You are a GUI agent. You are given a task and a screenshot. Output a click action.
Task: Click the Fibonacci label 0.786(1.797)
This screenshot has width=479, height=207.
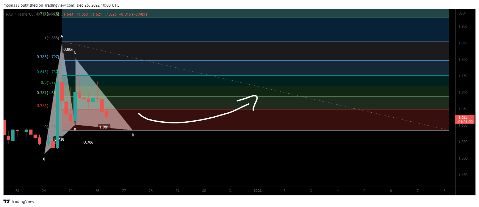[48, 57]
